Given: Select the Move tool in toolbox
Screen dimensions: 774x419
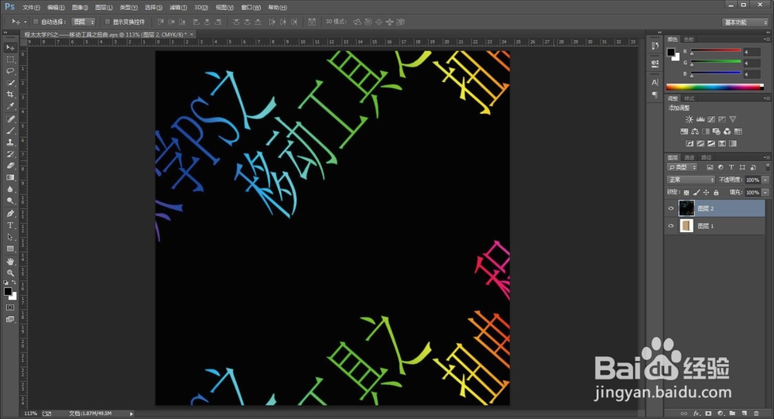Looking at the screenshot, I should pos(10,47).
